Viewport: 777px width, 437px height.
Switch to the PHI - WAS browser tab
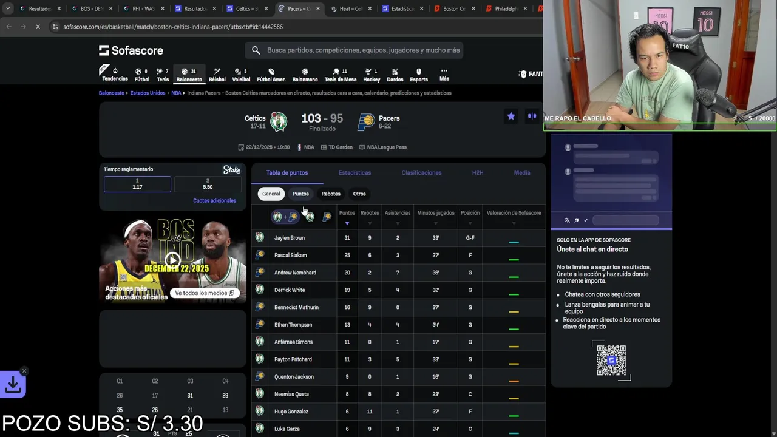pyautogui.click(x=143, y=8)
